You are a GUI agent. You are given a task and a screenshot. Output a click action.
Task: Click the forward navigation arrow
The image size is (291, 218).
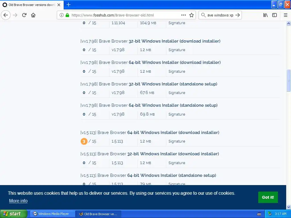(15, 15)
